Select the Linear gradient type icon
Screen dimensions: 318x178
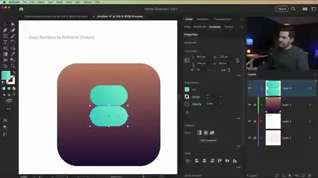pos(199,133)
